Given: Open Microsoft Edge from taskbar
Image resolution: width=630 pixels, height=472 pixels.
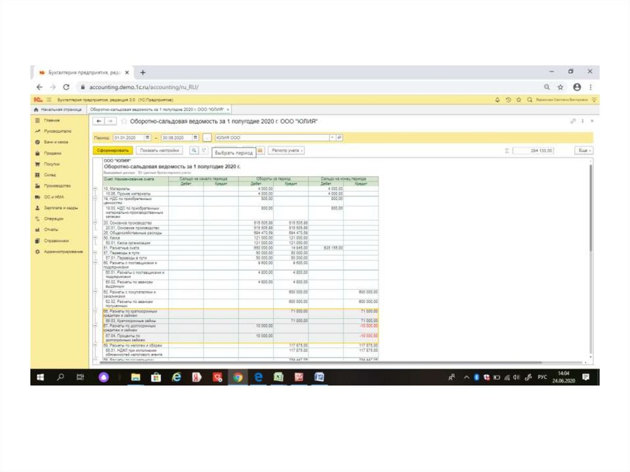Looking at the screenshot, I should (x=258, y=377).
